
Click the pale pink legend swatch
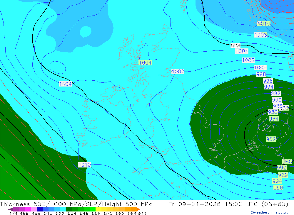[x=34, y=209]
